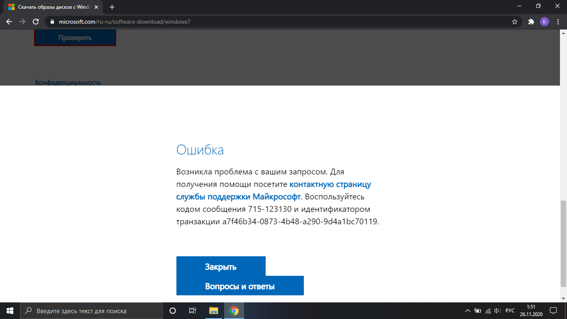Open Task View on the taskbar
Image resolution: width=567 pixels, height=319 pixels.
pyautogui.click(x=193, y=311)
